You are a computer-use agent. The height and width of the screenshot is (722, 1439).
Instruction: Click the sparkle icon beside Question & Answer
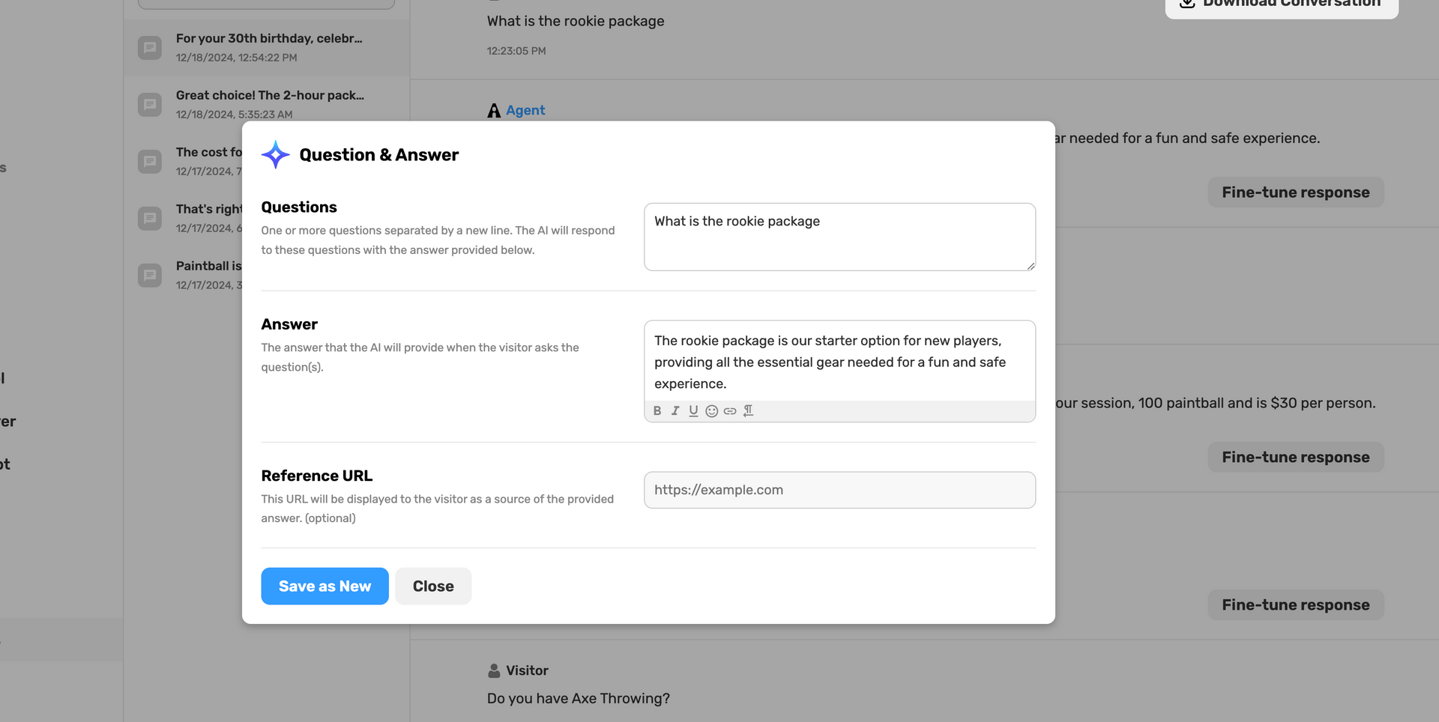click(x=276, y=155)
